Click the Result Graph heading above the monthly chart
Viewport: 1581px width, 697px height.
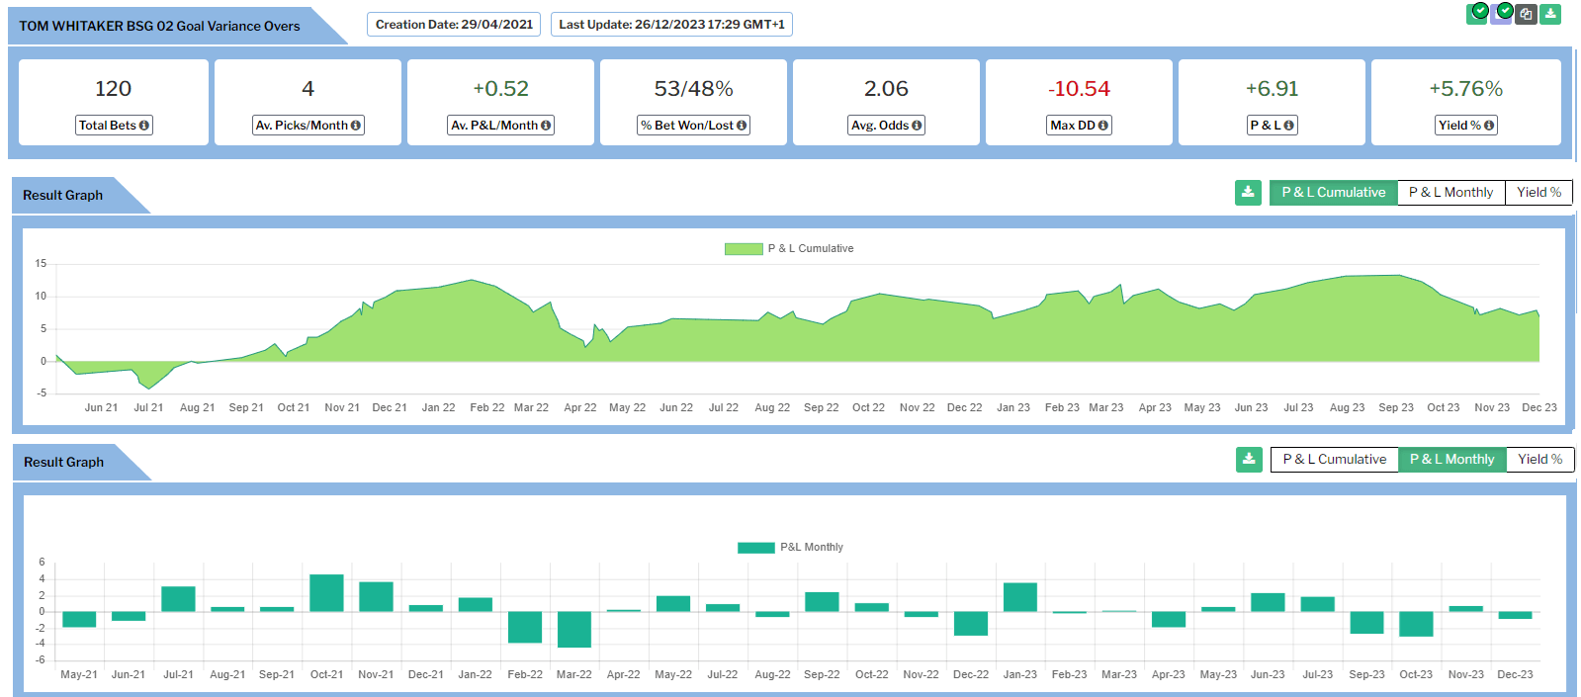pos(64,463)
